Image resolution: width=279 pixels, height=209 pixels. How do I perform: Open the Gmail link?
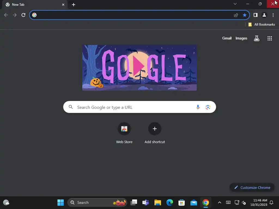pyautogui.click(x=227, y=38)
